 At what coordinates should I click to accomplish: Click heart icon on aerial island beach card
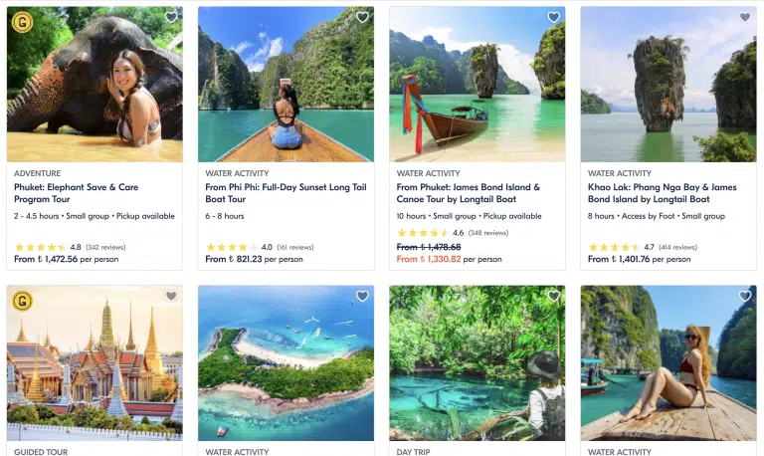[x=362, y=296]
